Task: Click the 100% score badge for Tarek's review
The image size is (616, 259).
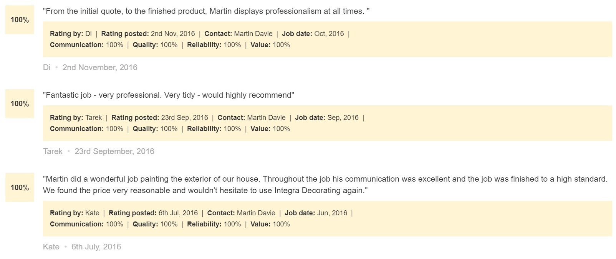Action: [x=20, y=104]
